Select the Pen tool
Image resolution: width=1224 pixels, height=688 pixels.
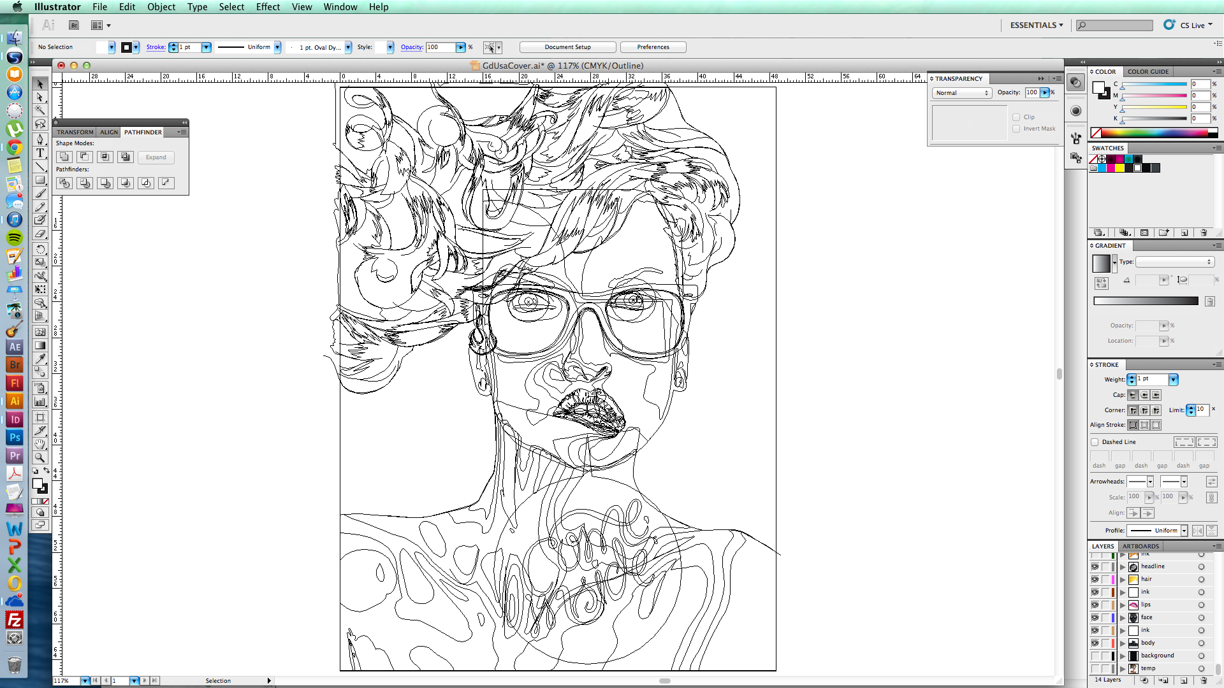click(x=40, y=139)
